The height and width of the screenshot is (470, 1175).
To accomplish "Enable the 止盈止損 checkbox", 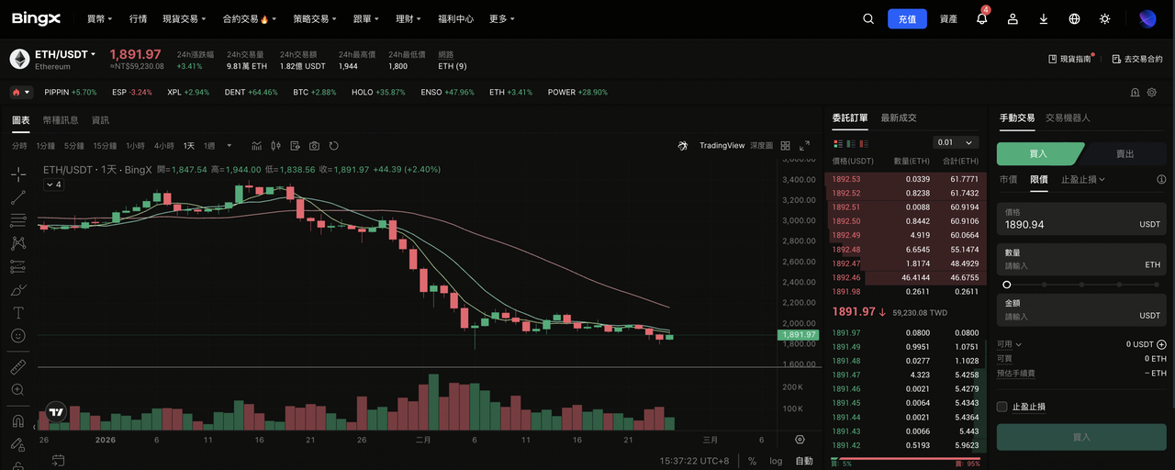I will tap(1002, 407).
